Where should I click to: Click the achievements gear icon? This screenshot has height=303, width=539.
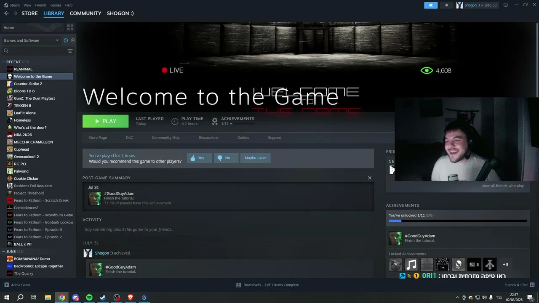click(215, 121)
